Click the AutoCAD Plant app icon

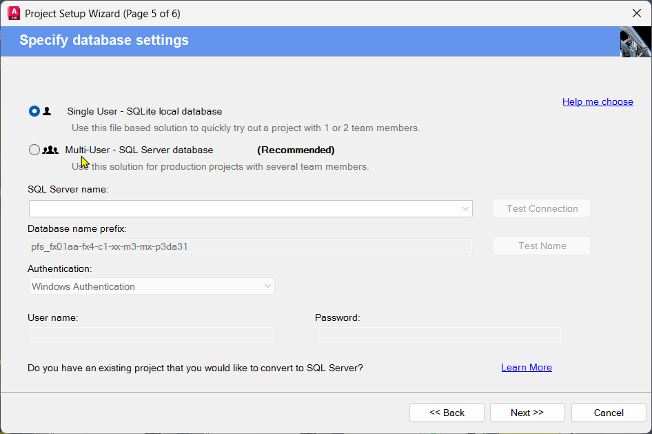pos(14,13)
